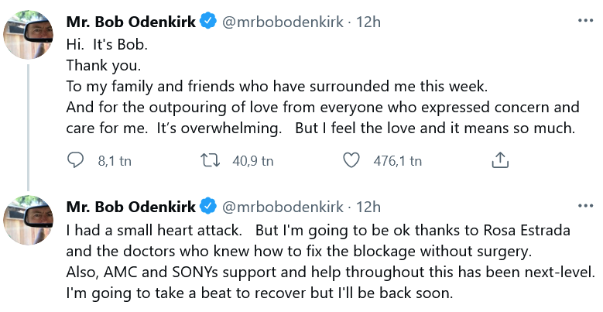Click @mrbobodenkirk handle in second tweet

coord(283,207)
